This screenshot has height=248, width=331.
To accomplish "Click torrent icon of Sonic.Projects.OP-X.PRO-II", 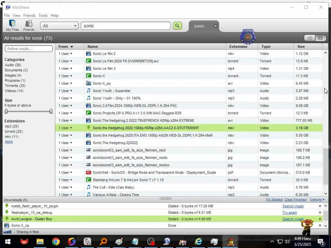I will (89, 113).
